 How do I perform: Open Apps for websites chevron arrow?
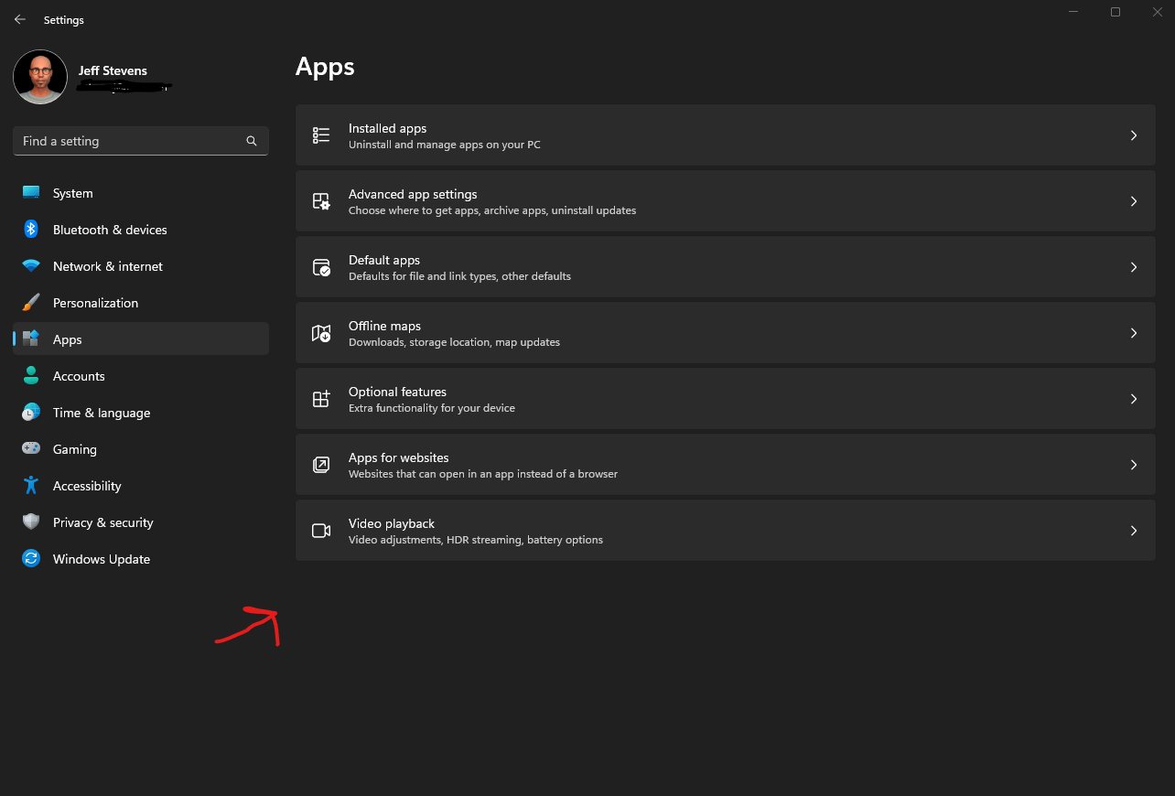point(1134,465)
